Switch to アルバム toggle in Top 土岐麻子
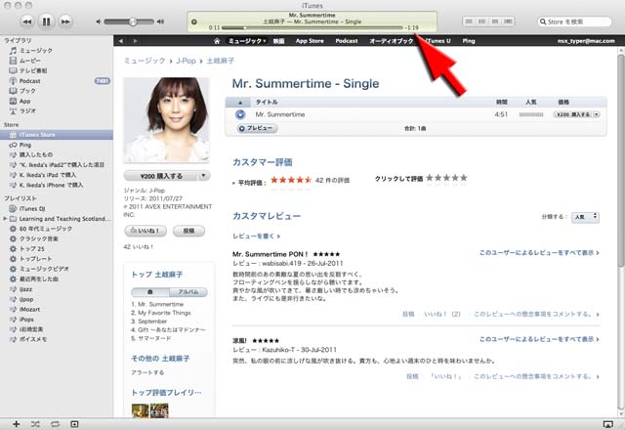The width and height of the screenshot is (625, 430). point(188,292)
